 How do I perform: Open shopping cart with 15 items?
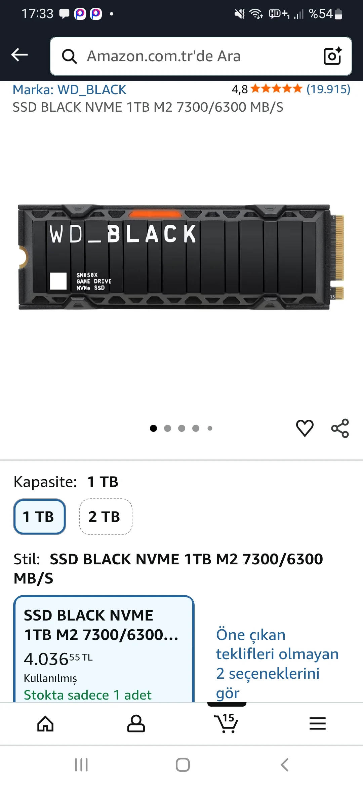[x=226, y=723]
